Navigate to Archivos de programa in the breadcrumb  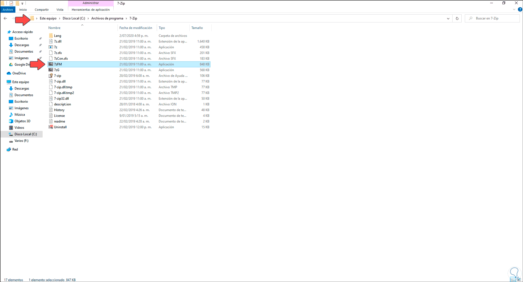(107, 18)
